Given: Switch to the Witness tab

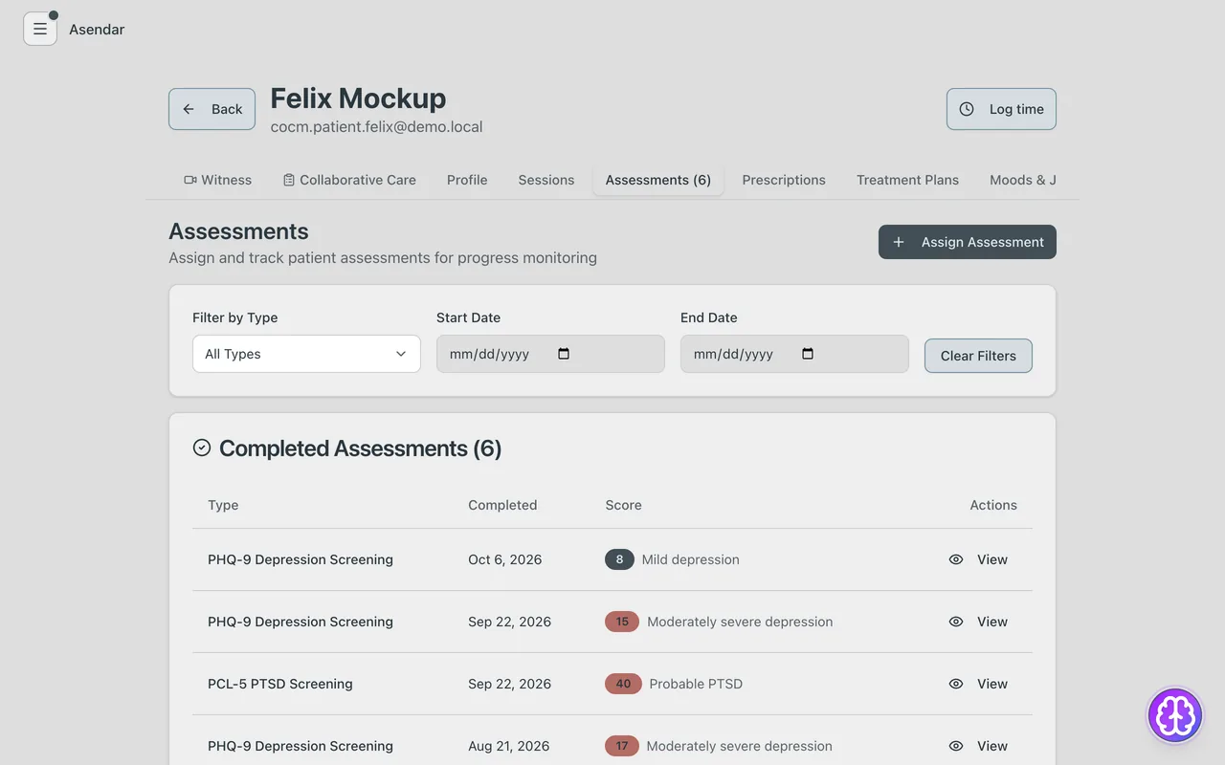Looking at the screenshot, I should coord(217,180).
